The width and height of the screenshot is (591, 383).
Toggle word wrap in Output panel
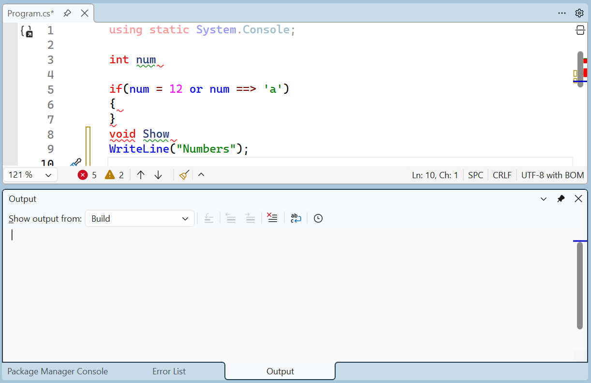(x=295, y=218)
